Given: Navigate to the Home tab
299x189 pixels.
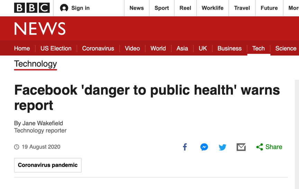Looking at the screenshot, I should coord(22,49).
